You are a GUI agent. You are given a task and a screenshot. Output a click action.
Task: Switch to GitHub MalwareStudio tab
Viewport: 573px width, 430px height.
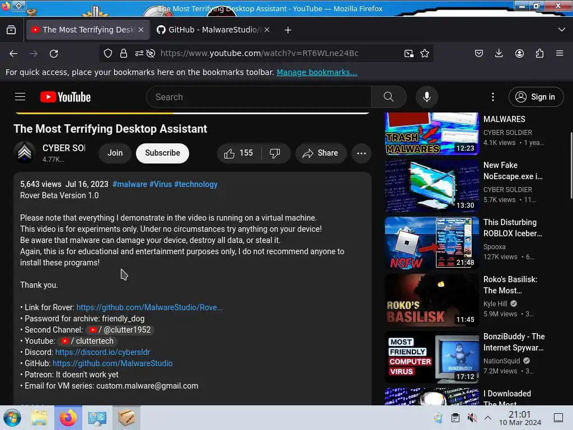[214, 30]
